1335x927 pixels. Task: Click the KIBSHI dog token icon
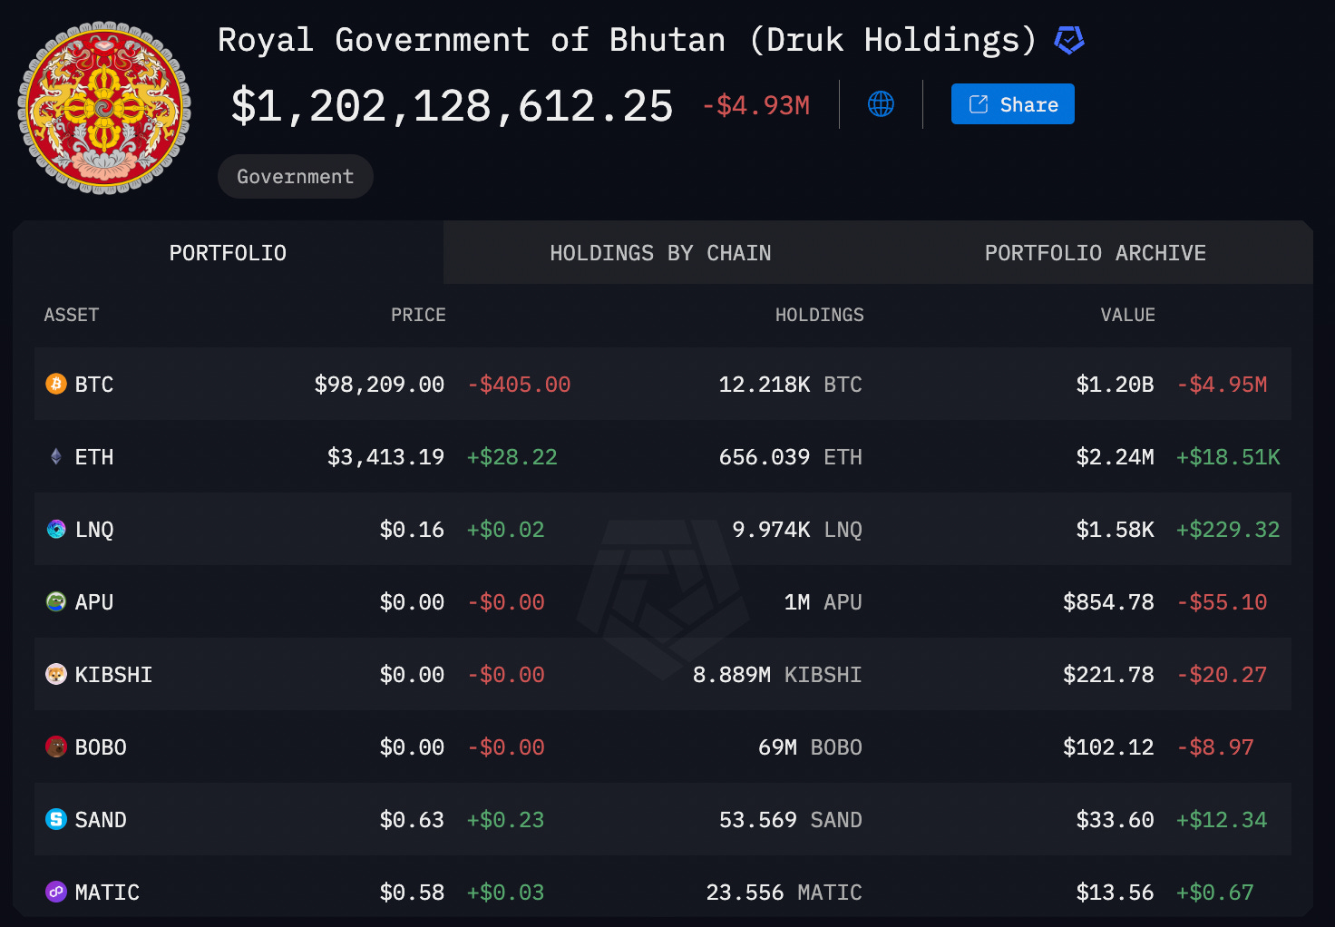click(56, 674)
